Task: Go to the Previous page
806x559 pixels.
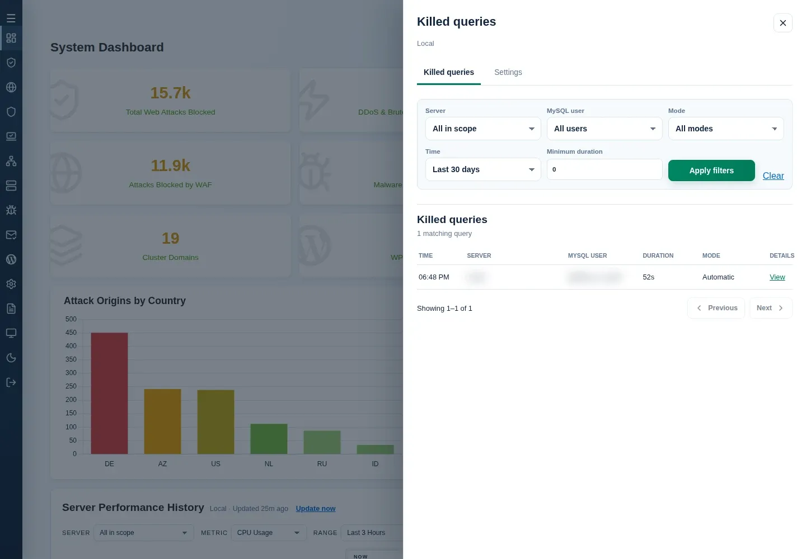Action: click(716, 308)
